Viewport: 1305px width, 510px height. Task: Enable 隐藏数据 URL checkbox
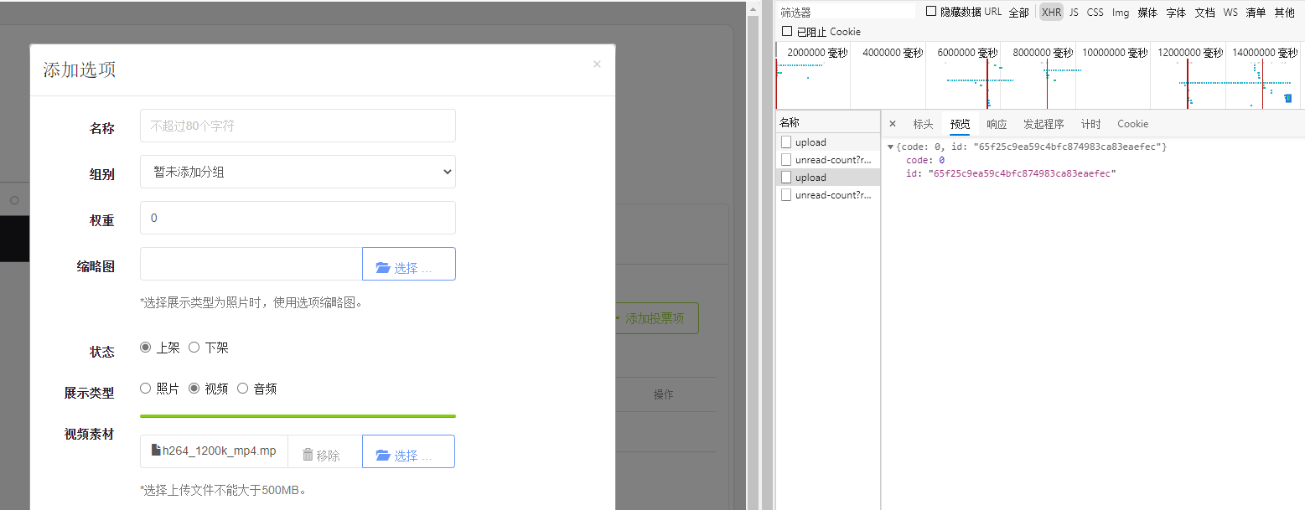tap(931, 12)
